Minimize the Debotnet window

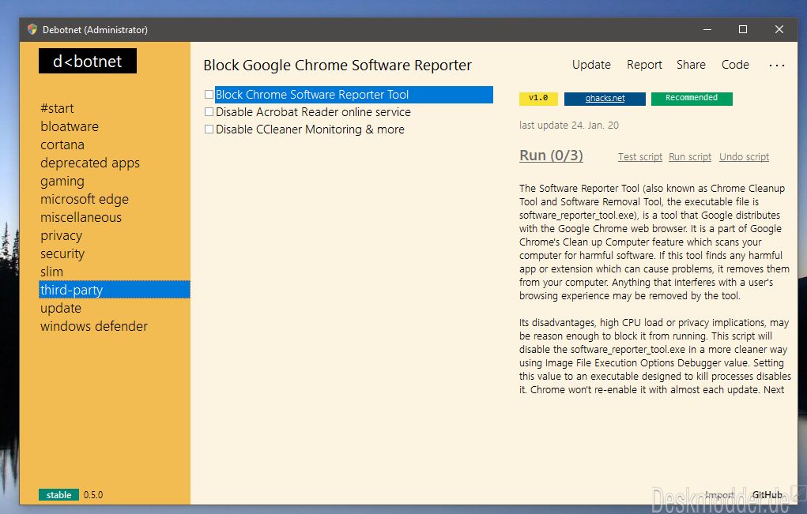coord(707,29)
